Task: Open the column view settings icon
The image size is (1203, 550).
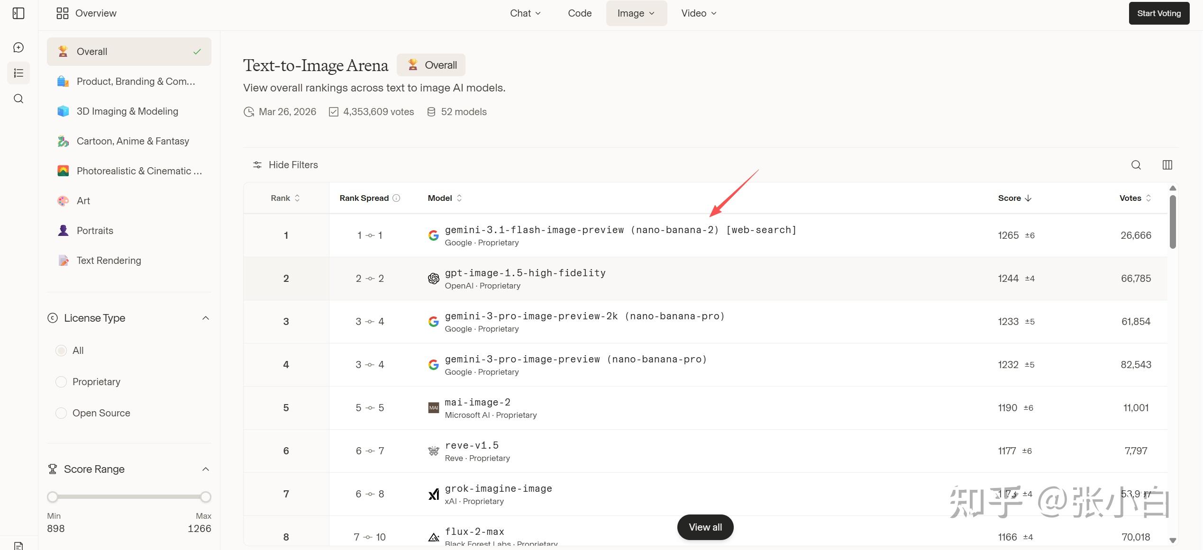Action: point(1167,165)
